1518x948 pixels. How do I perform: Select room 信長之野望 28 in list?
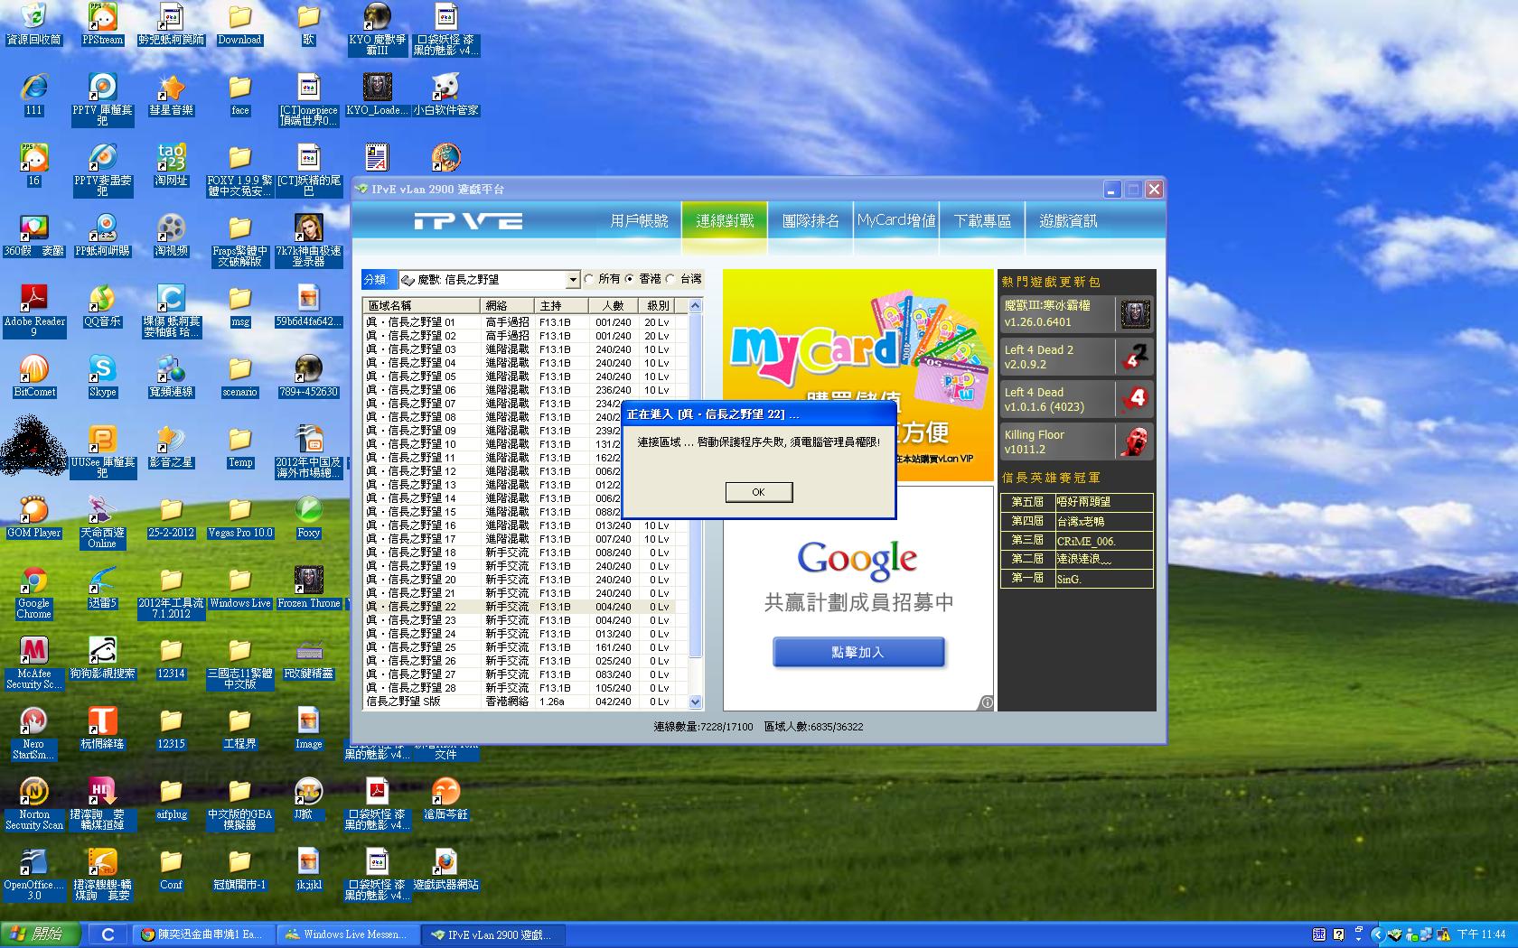423,688
